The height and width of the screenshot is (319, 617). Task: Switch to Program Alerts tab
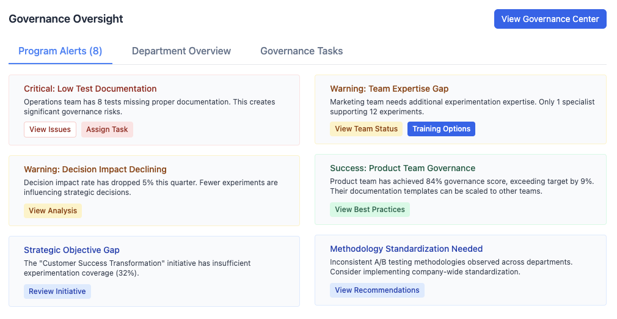click(60, 51)
